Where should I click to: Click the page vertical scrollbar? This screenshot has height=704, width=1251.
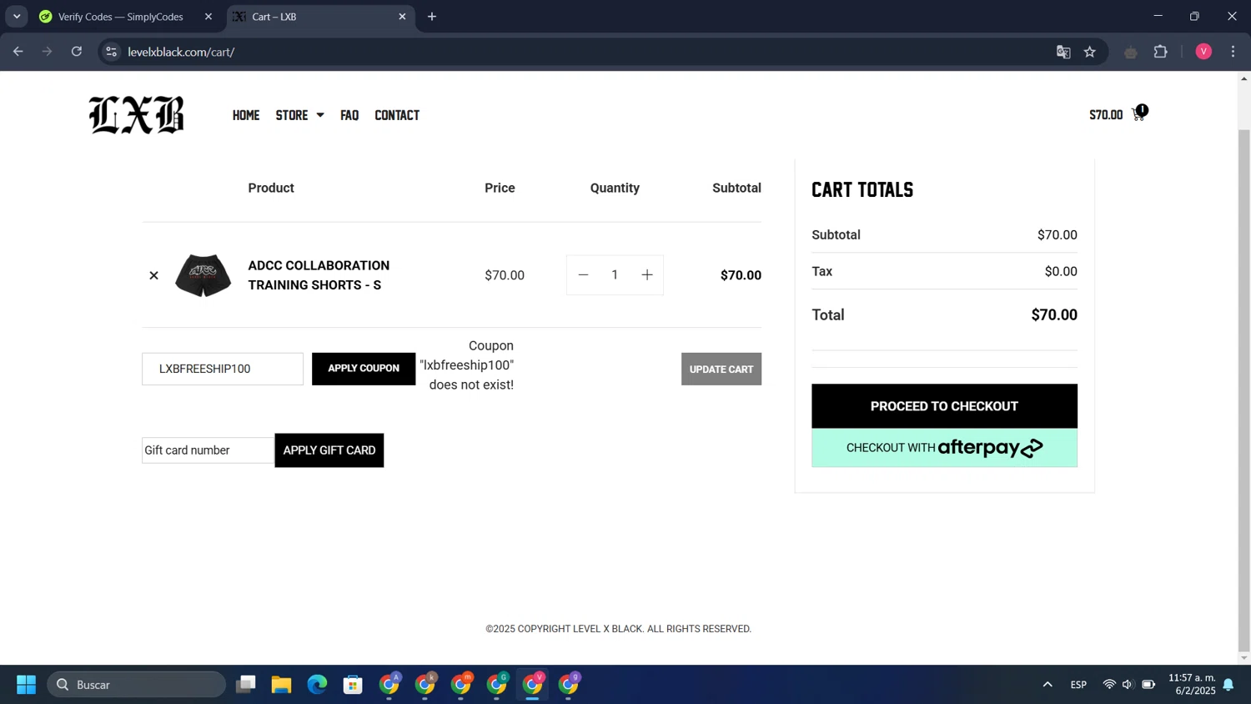coord(1244,392)
